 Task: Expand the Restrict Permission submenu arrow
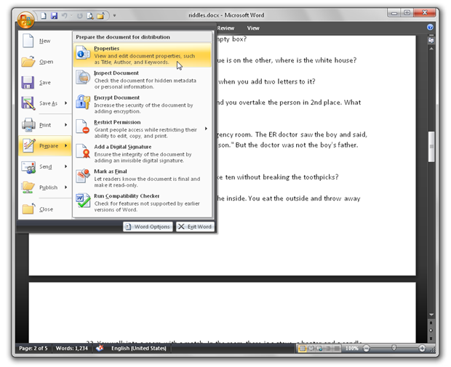pos(206,129)
